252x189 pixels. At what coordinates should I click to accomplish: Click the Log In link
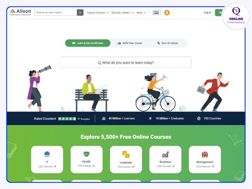tap(207, 13)
